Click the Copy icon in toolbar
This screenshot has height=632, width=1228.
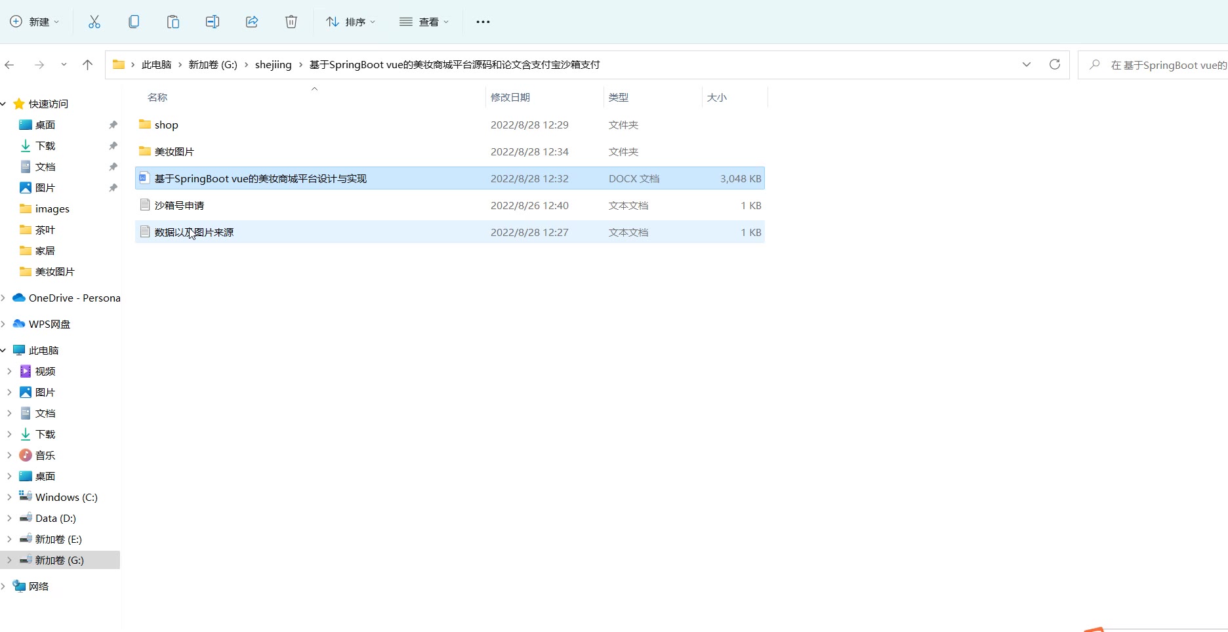134,22
